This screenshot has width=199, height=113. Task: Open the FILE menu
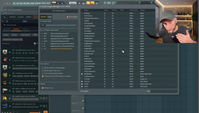(x=14, y=3)
